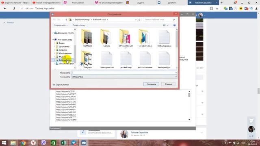Viewport: 260px width, 146px height.
Task: Select the file next to Telegram
Action: [x=106, y=60]
